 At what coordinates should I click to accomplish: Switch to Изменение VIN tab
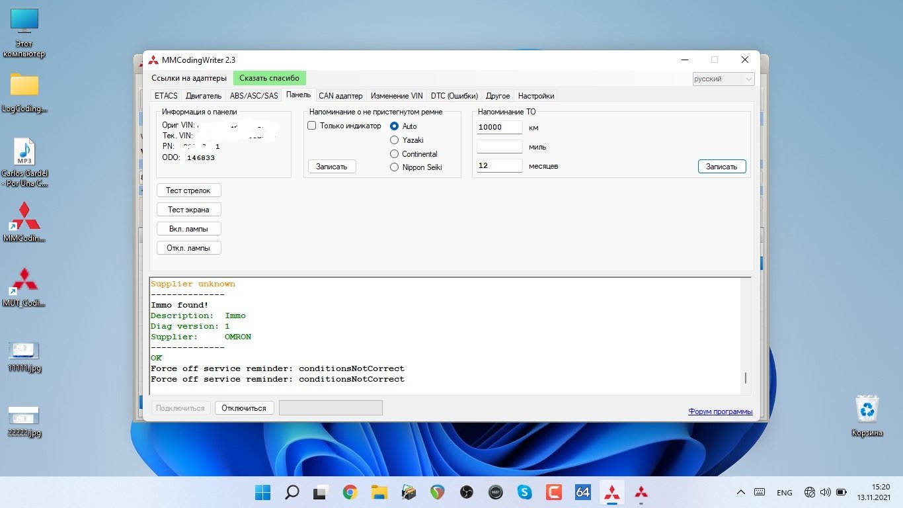[x=397, y=96]
